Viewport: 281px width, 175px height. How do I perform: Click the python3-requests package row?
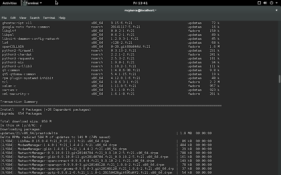[x=111, y=58]
